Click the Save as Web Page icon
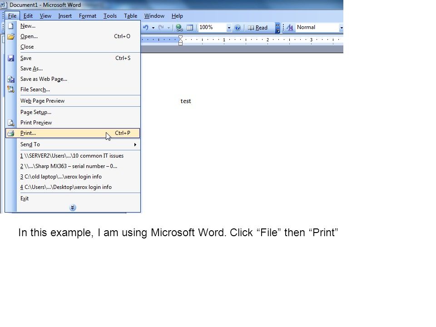 tap(11, 79)
